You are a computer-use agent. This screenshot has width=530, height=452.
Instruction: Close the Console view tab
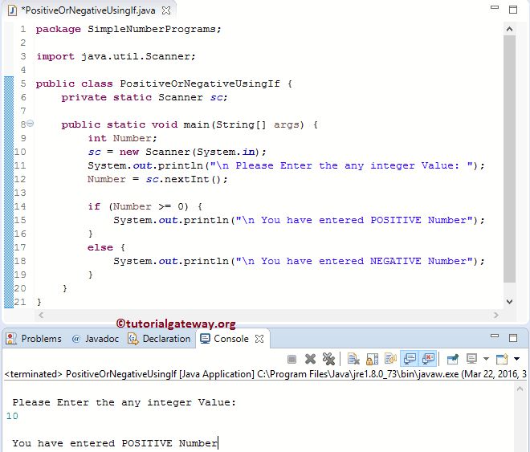259,339
